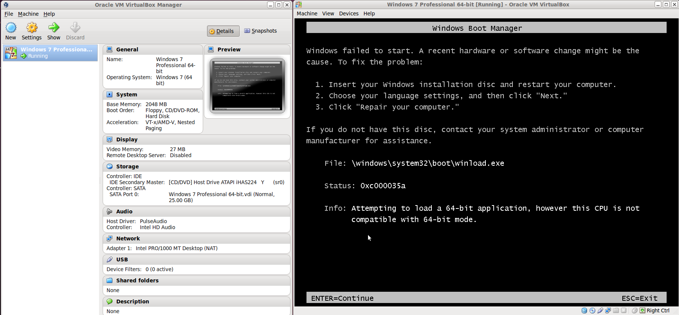Open Machine menu in the running VM window
The height and width of the screenshot is (315, 679).
(x=307, y=13)
